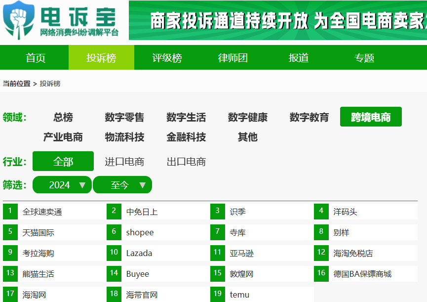The width and height of the screenshot is (427, 302).
Task: Select the 数字生活 domain filter
Action: (186, 117)
